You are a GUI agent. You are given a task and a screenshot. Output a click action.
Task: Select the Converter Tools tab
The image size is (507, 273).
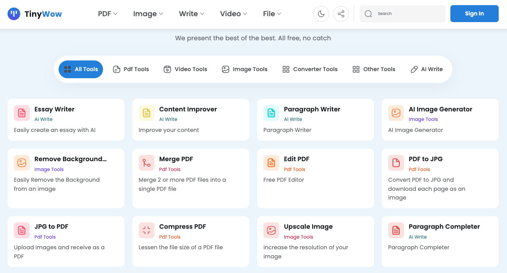pyautogui.click(x=310, y=69)
